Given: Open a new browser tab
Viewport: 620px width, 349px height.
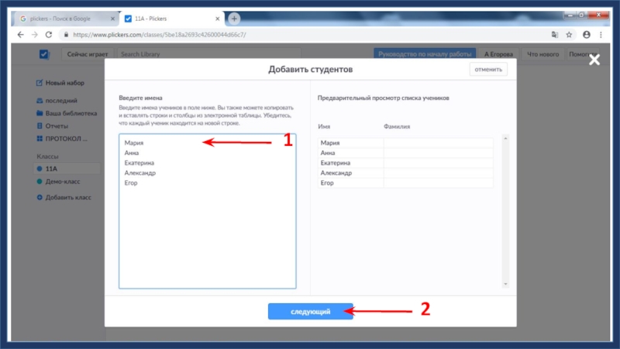Looking at the screenshot, I should coord(234,18).
